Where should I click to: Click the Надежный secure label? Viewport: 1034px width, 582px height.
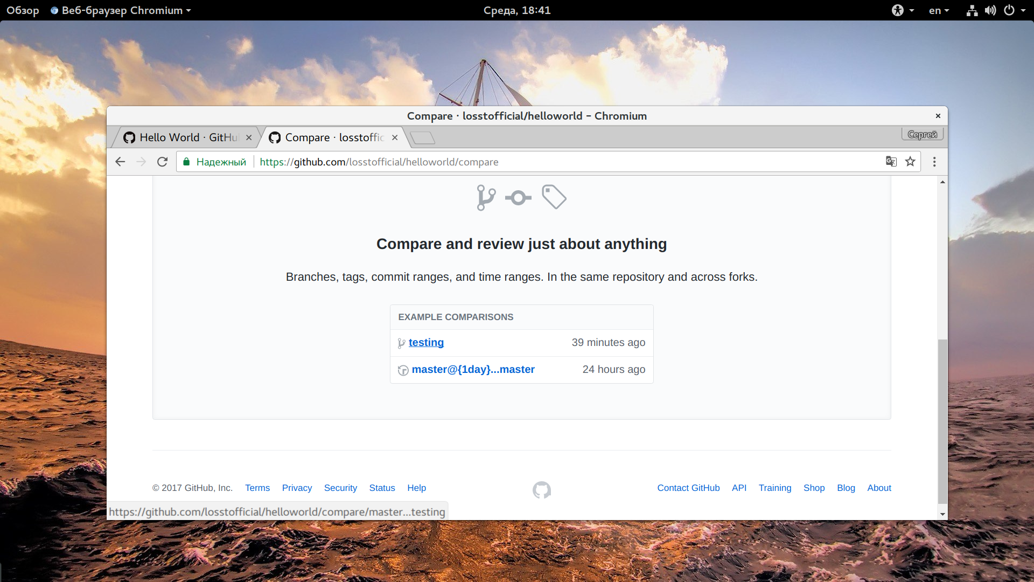pos(221,162)
